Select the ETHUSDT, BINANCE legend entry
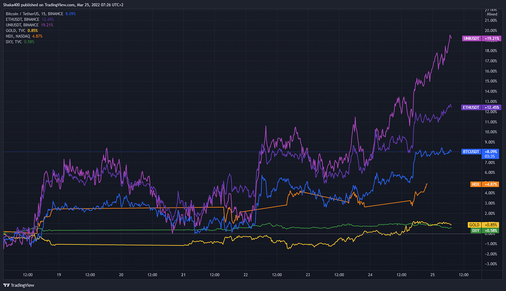This screenshot has height=291, width=506. pyautogui.click(x=30, y=19)
